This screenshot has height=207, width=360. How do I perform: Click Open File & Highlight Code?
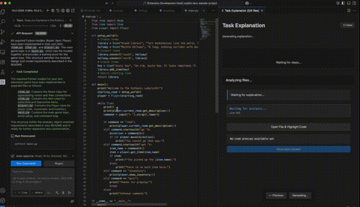click(288, 127)
